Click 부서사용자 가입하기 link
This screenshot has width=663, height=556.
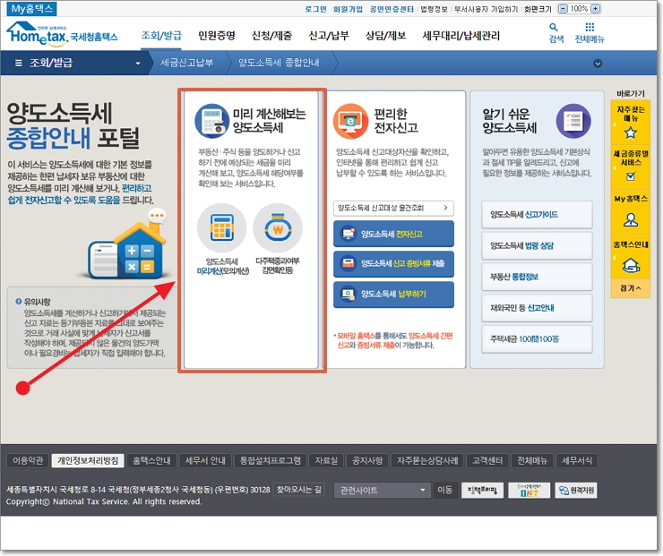(486, 9)
